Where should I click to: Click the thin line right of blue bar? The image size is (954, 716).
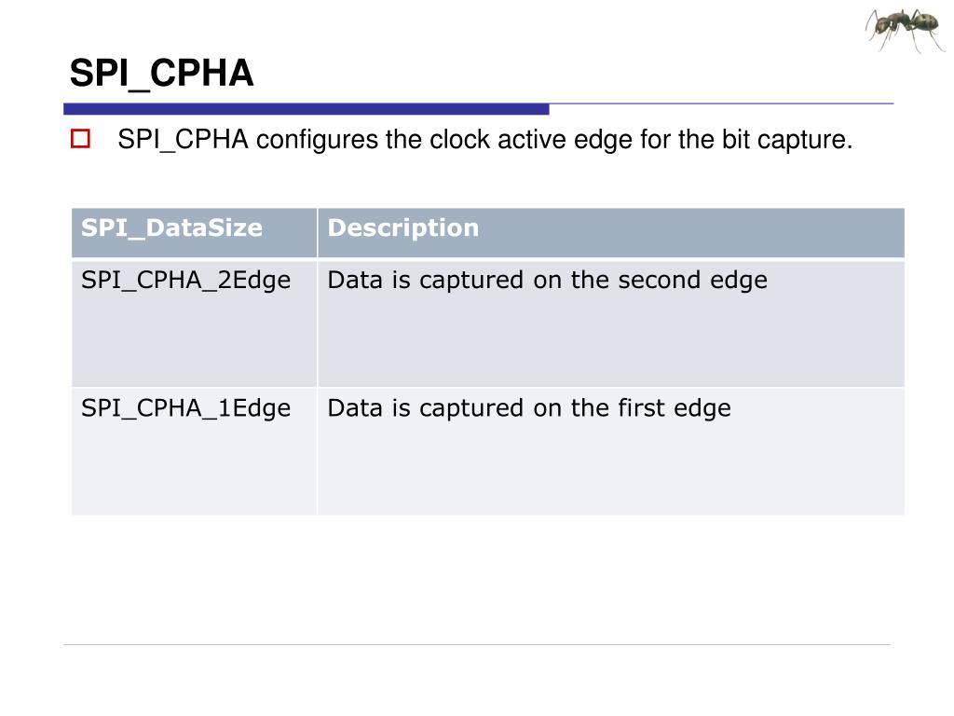coord(722,103)
